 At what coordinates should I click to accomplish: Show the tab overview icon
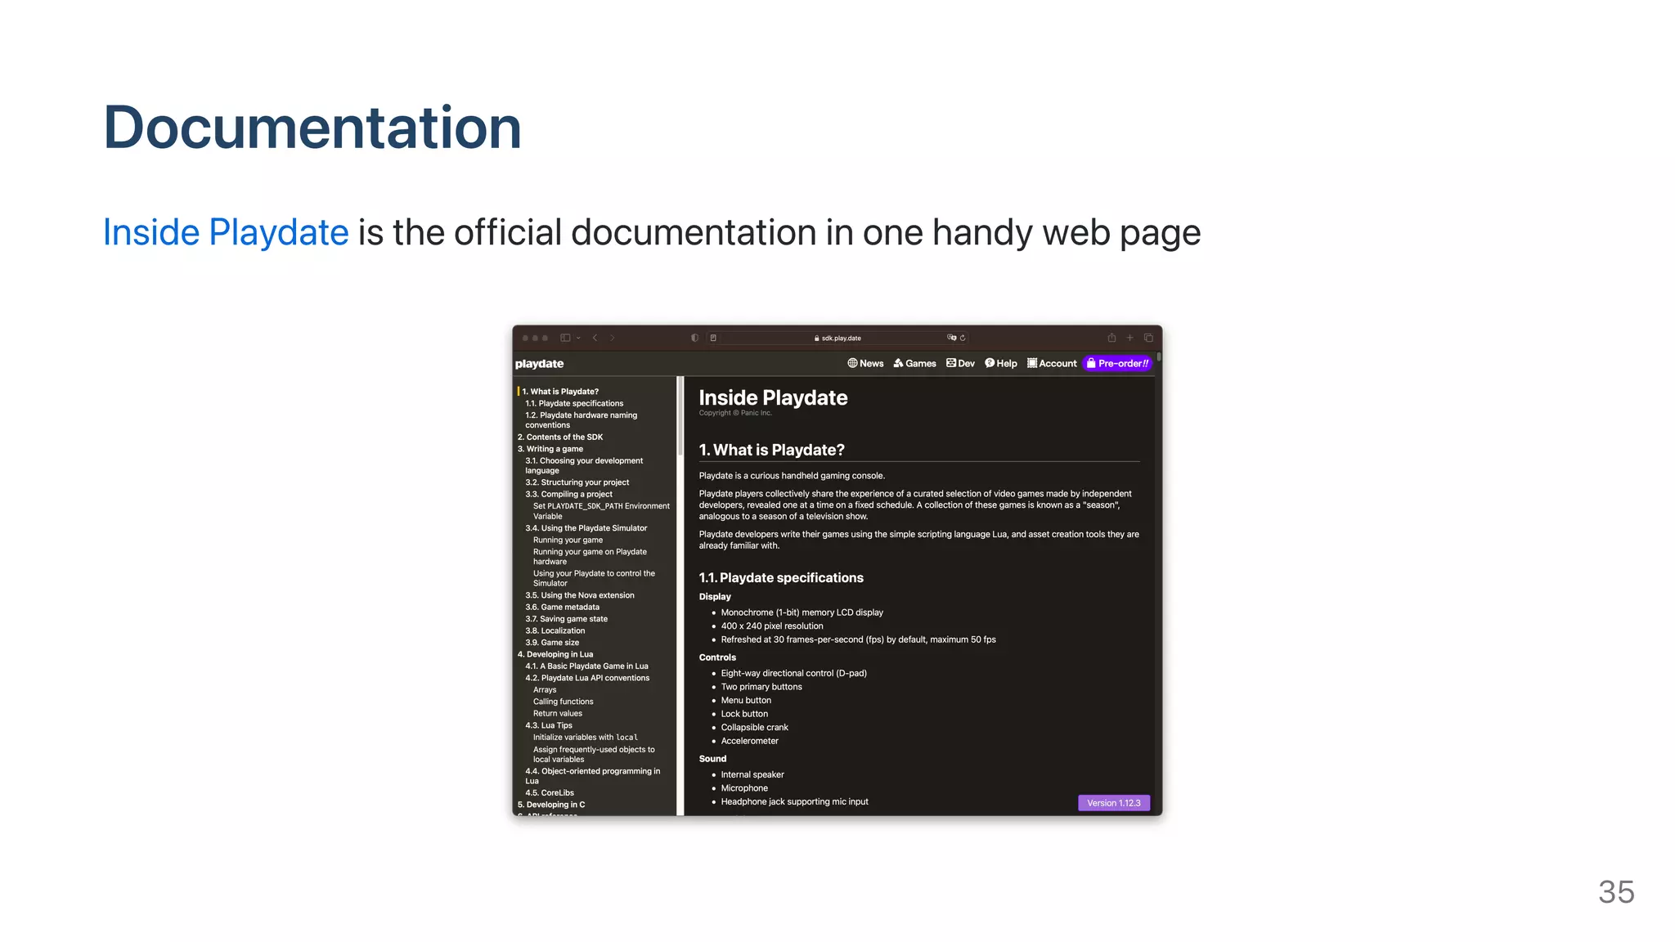tap(1148, 338)
